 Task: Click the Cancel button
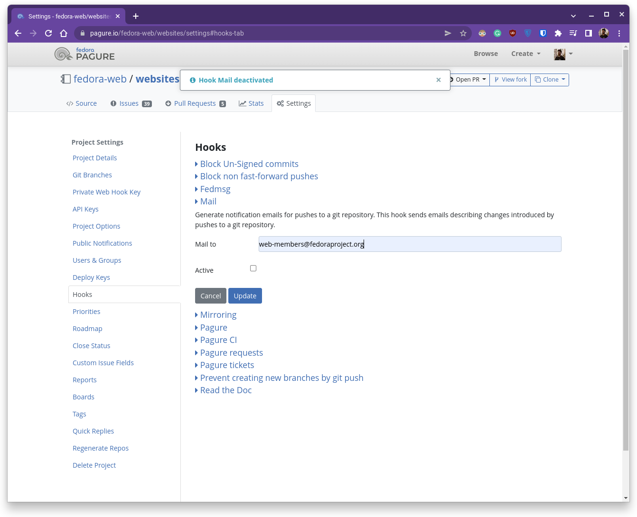(211, 296)
